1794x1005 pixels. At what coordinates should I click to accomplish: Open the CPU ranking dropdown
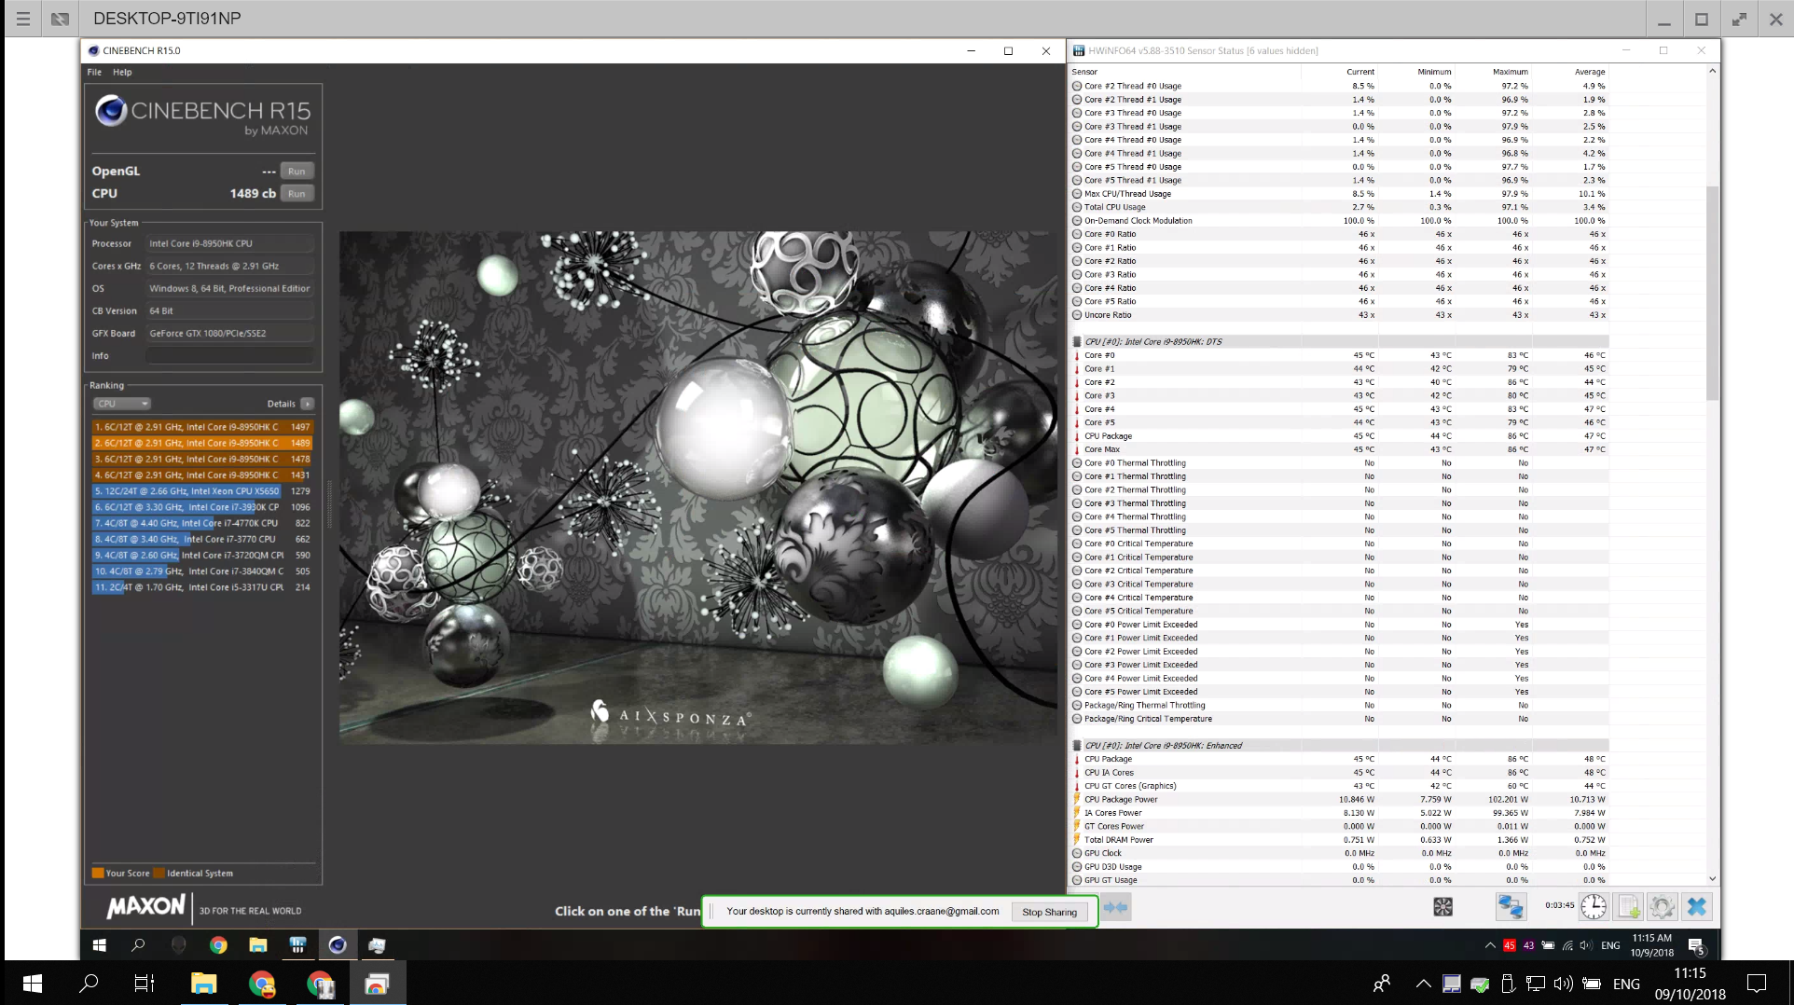tap(121, 404)
